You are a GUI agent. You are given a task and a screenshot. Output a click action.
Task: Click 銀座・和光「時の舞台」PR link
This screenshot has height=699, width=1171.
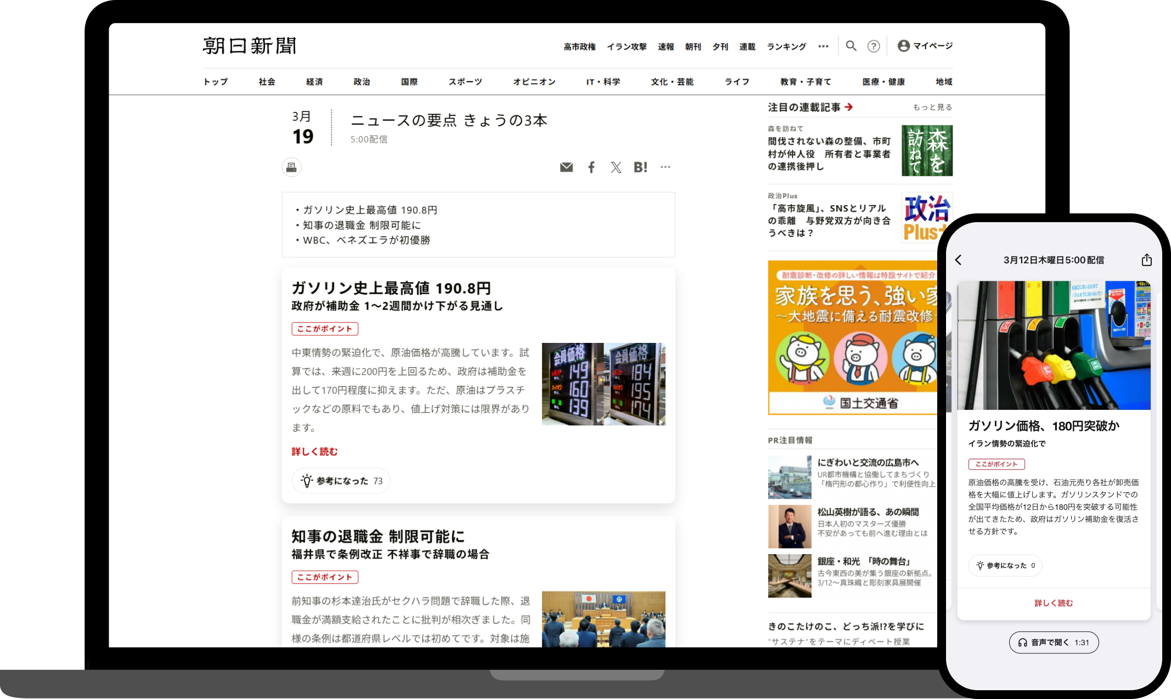pos(865,561)
